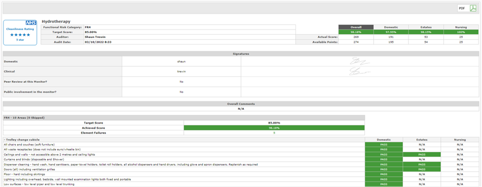Click the PDF export icon
The height and width of the screenshot is (187, 482).
(473, 8)
